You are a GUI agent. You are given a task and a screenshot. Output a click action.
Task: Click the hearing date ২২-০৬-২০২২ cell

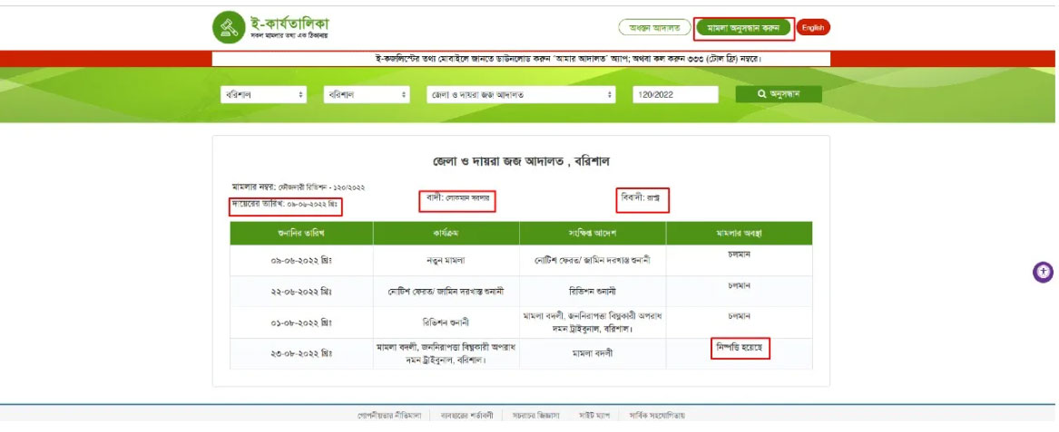[x=300, y=292]
